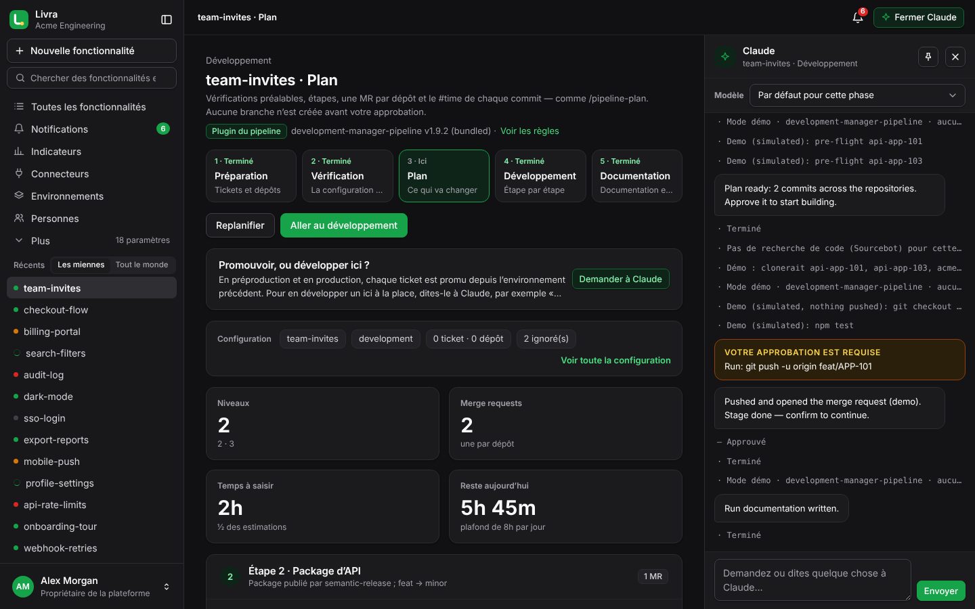
Task: Focus the Claude message input box
Action: 812,580
